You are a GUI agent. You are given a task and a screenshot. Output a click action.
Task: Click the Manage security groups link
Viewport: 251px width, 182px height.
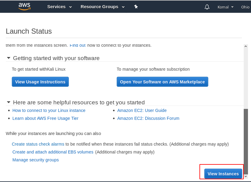[35, 160]
